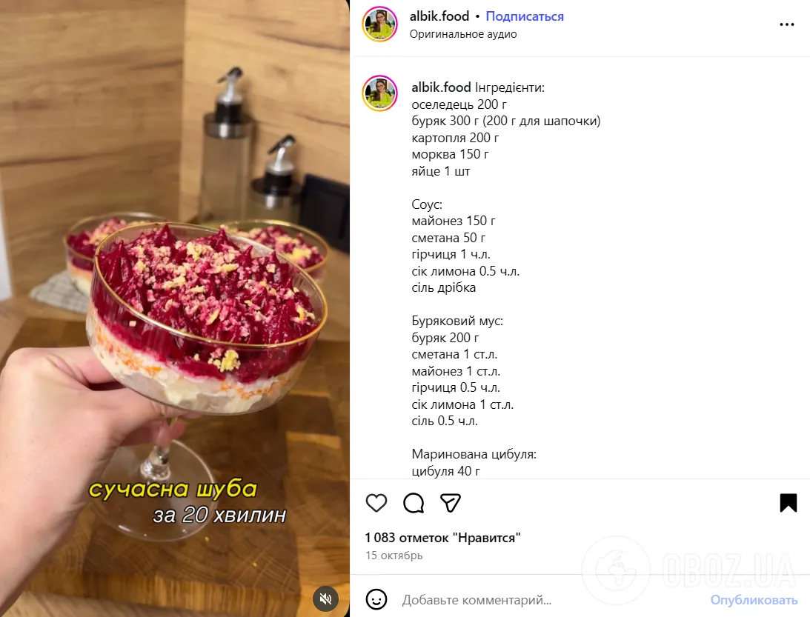Like the post with heart icon
Viewport: 810px width, 617px height.
tap(376, 503)
